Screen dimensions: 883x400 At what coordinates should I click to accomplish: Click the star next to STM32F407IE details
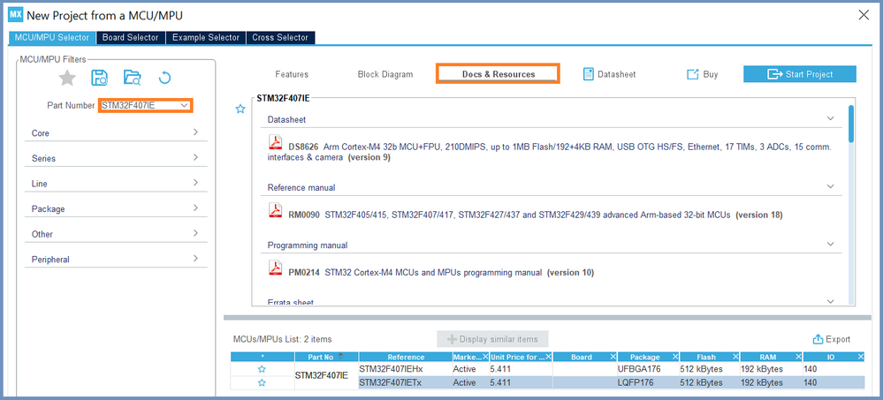point(240,109)
